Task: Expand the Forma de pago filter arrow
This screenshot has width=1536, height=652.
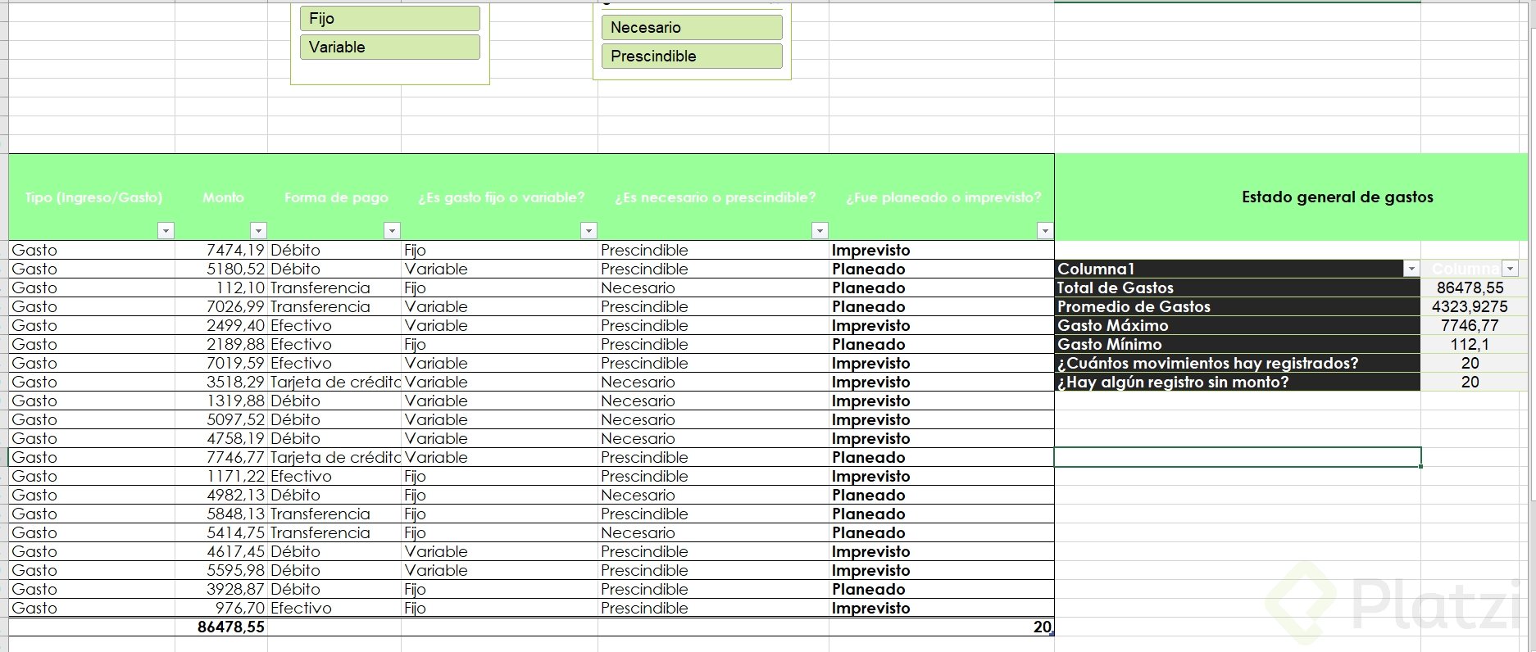Action: (392, 231)
